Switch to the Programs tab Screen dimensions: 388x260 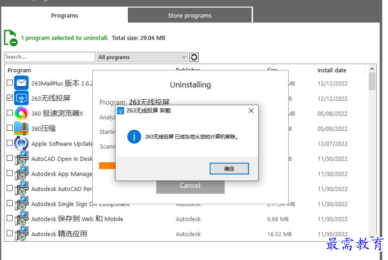coord(65,16)
